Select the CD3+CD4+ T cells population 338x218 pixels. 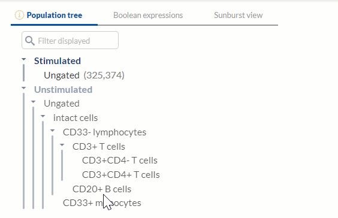[x=120, y=175]
